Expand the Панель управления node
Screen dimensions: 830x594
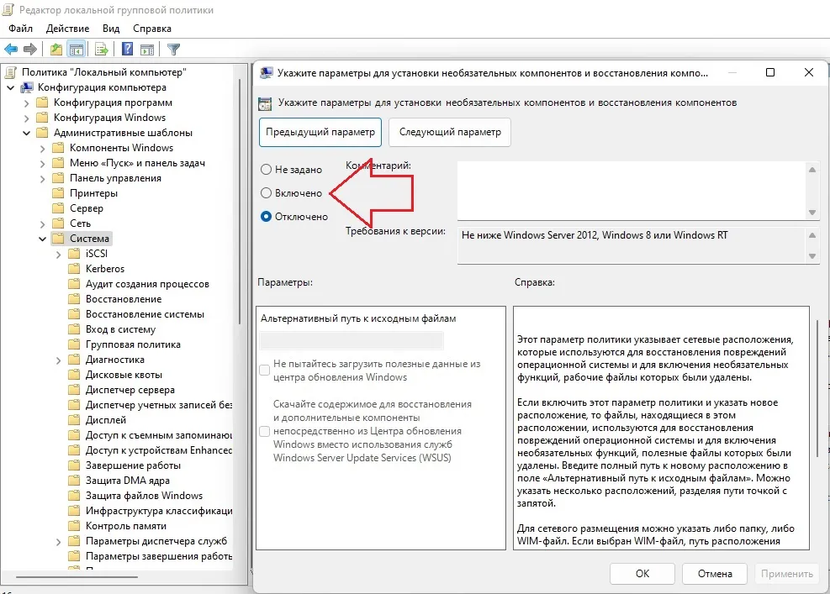coord(42,178)
